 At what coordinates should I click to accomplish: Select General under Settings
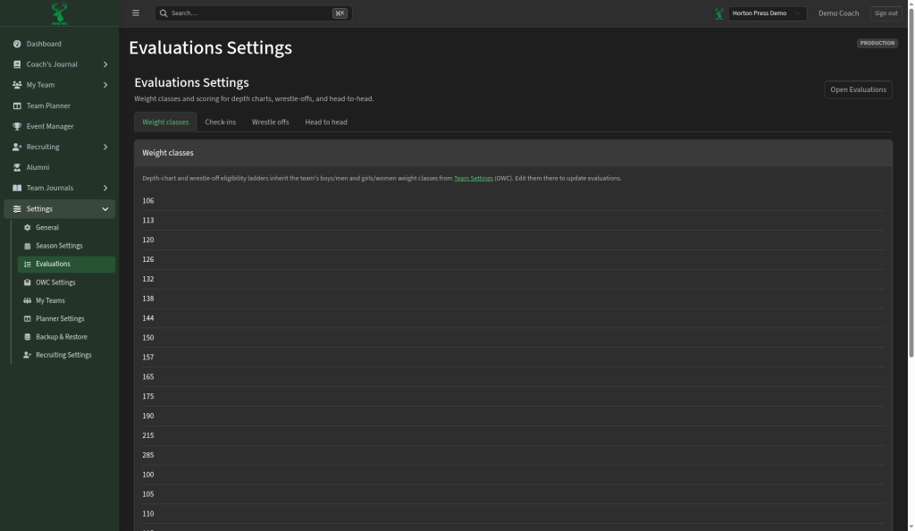click(66, 228)
